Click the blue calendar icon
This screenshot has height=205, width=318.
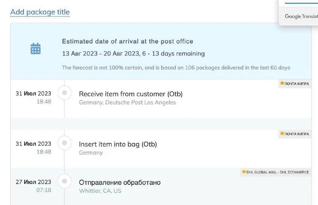point(36,48)
